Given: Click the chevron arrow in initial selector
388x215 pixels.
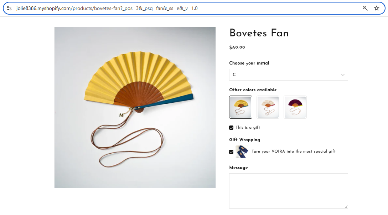Looking at the screenshot, I should coord(343,75).
